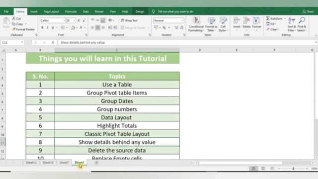This screenshot has height=179, width=318.
Task: Select cell "Delete the source data"
Action: [x=117, y=150]
